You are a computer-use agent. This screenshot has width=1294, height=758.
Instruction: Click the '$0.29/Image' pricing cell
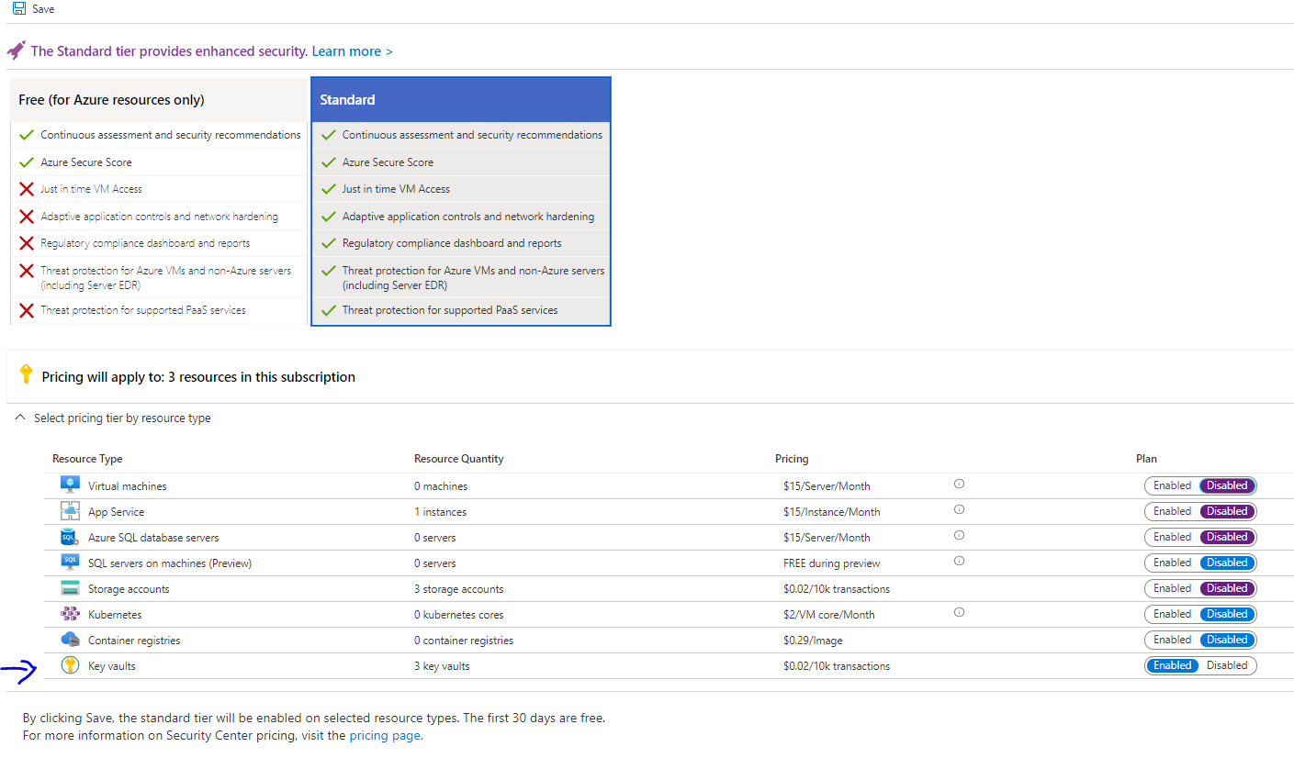(813, 641)
